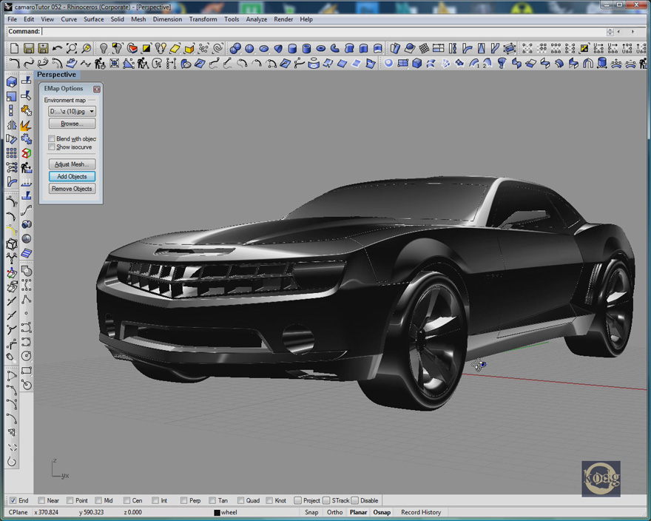Click the wheel layer black color swatch
Viewport: 651px width, 521px height.
click(217, 513)
